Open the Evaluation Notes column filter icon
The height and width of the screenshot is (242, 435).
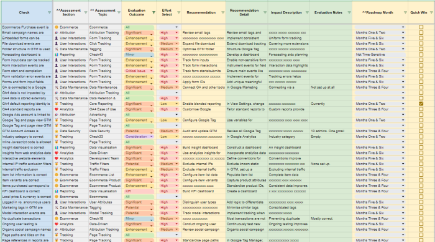[349, 12]
